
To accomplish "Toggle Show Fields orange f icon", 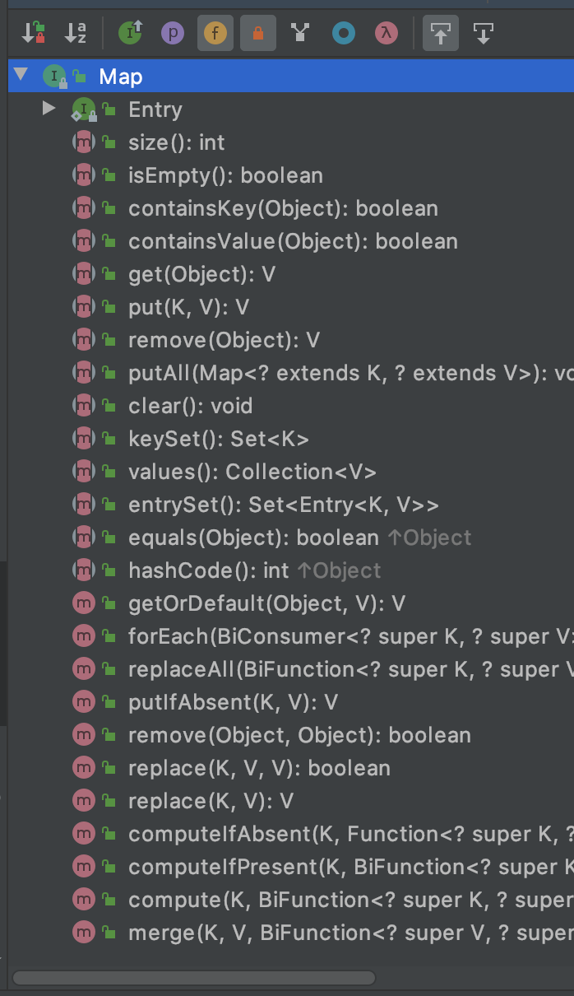I will [215, 34].
